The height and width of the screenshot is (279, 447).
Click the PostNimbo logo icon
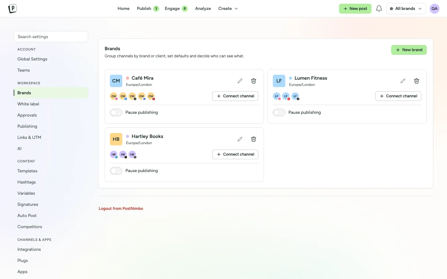coord(12,9)
